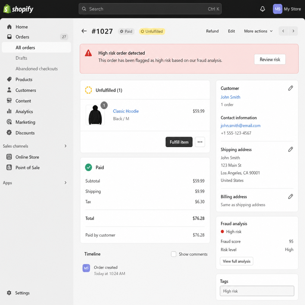Image resolution: width=305 pixels, height=305 pixels.
Task: Click the red High risk indicator dot
Action: point(222,231)
